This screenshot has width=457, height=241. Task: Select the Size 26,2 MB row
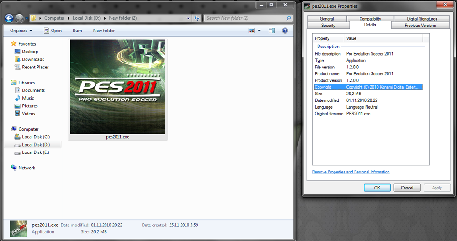[368, 94]
